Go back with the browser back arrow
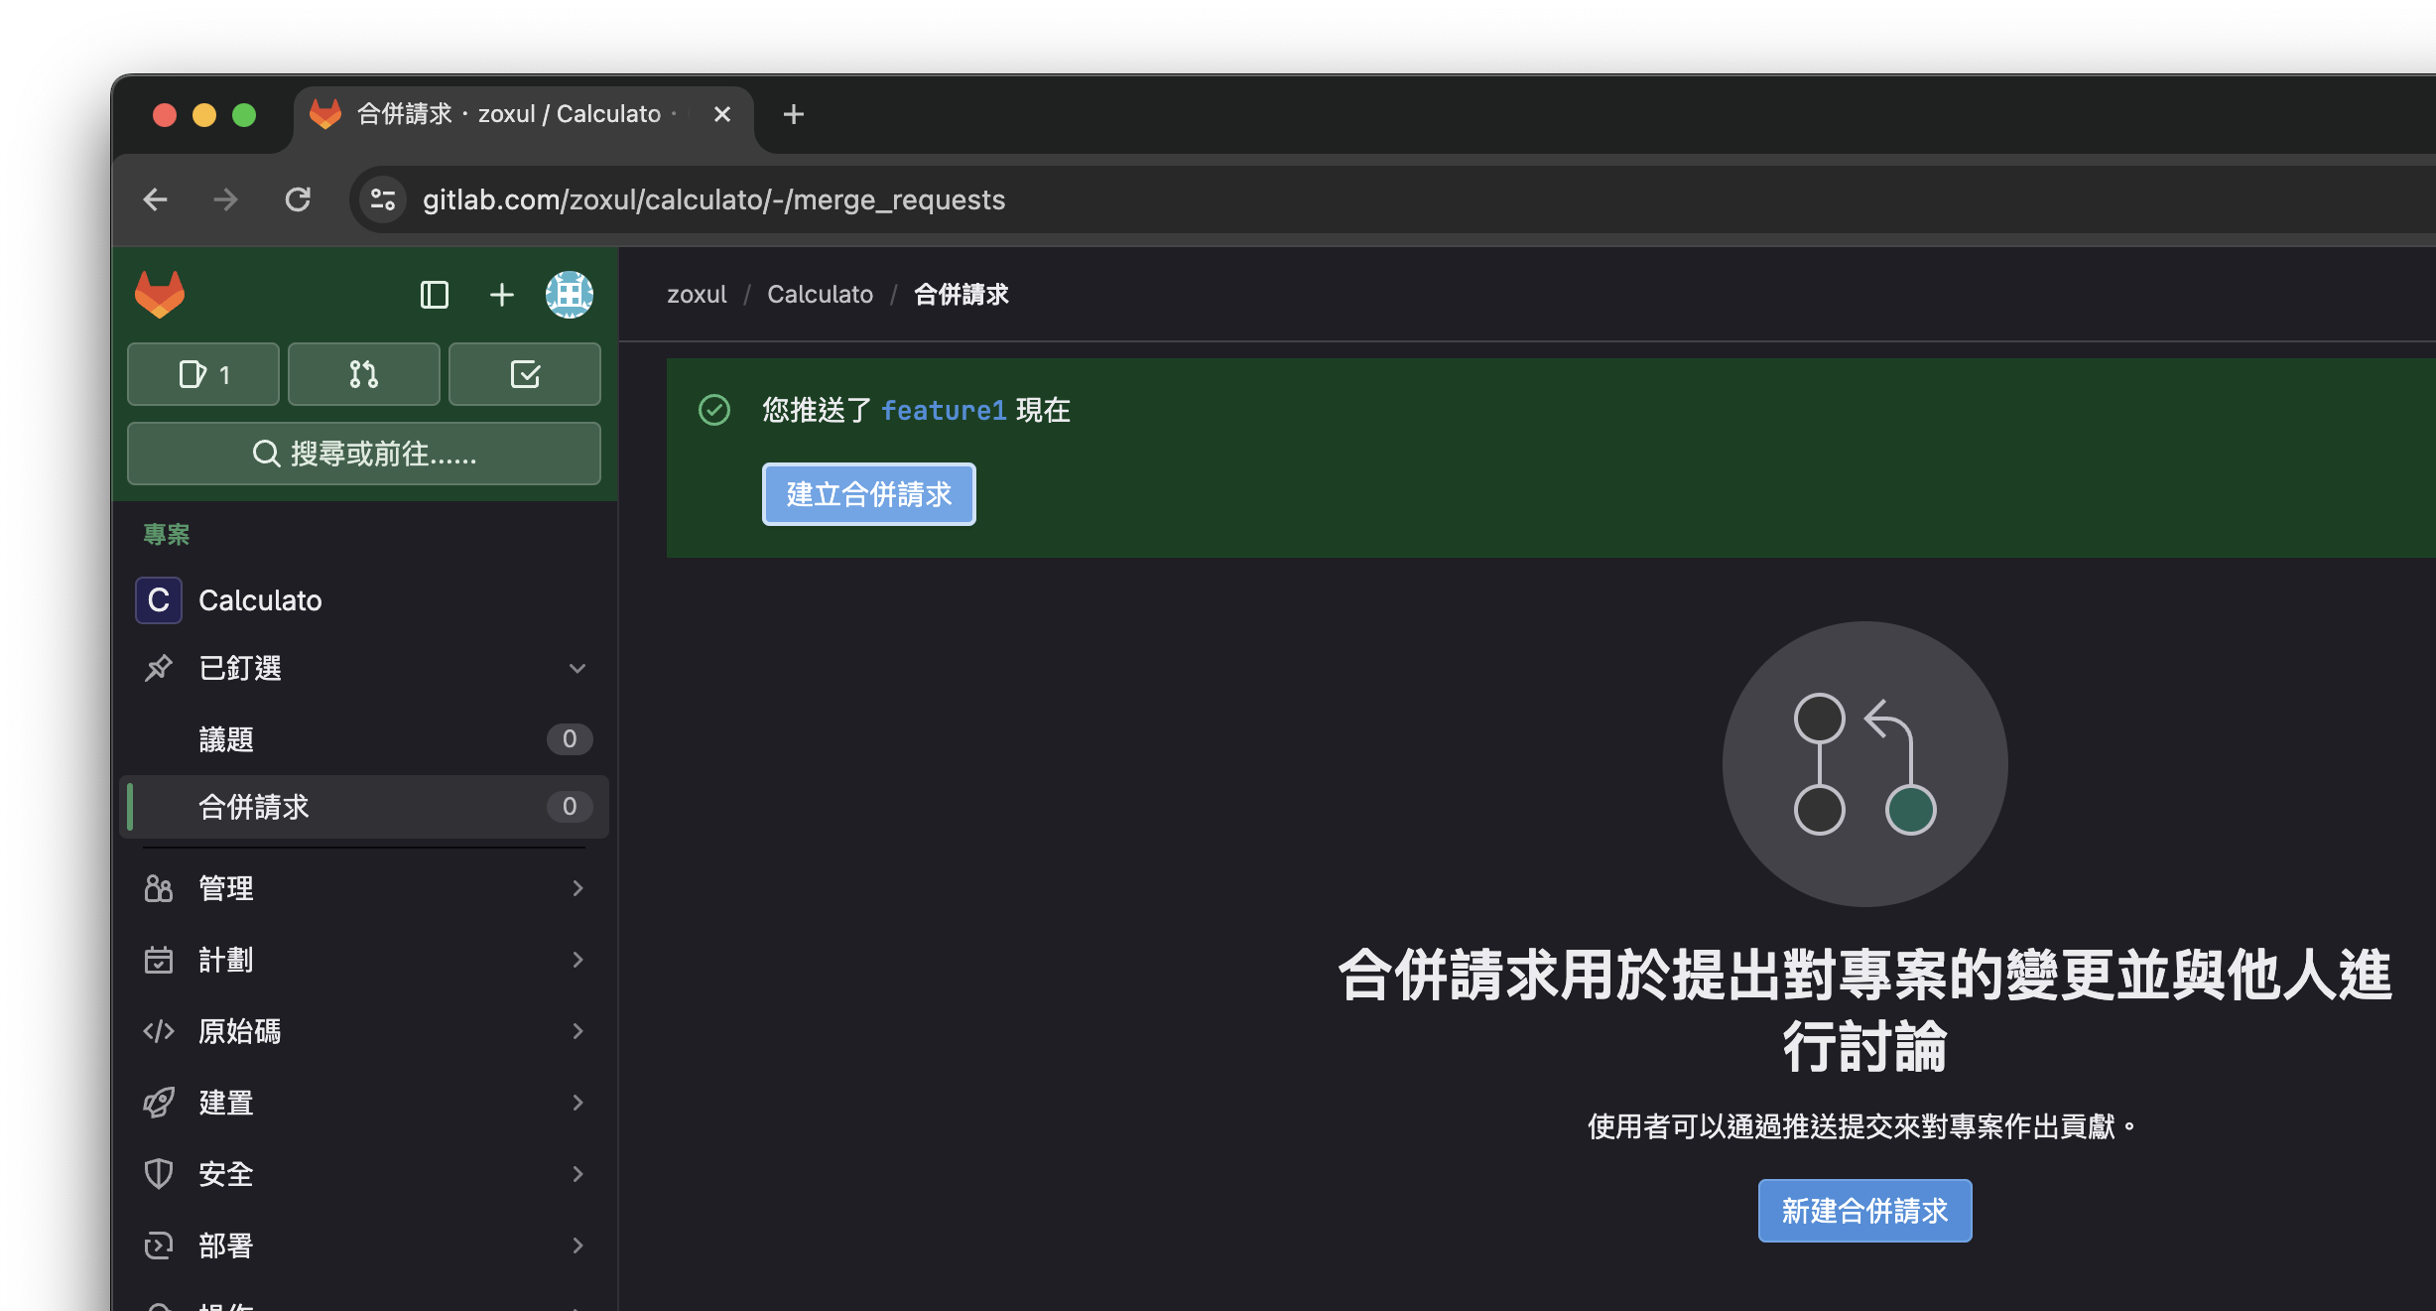 click(156, 199)
